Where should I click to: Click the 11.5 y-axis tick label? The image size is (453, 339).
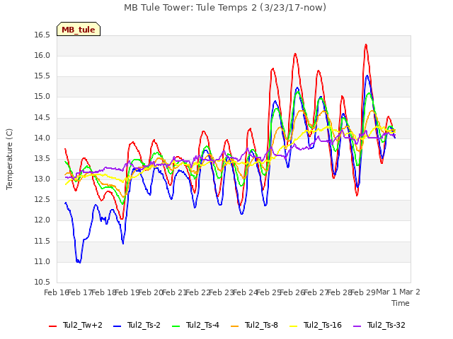click(x=42, y=242)
